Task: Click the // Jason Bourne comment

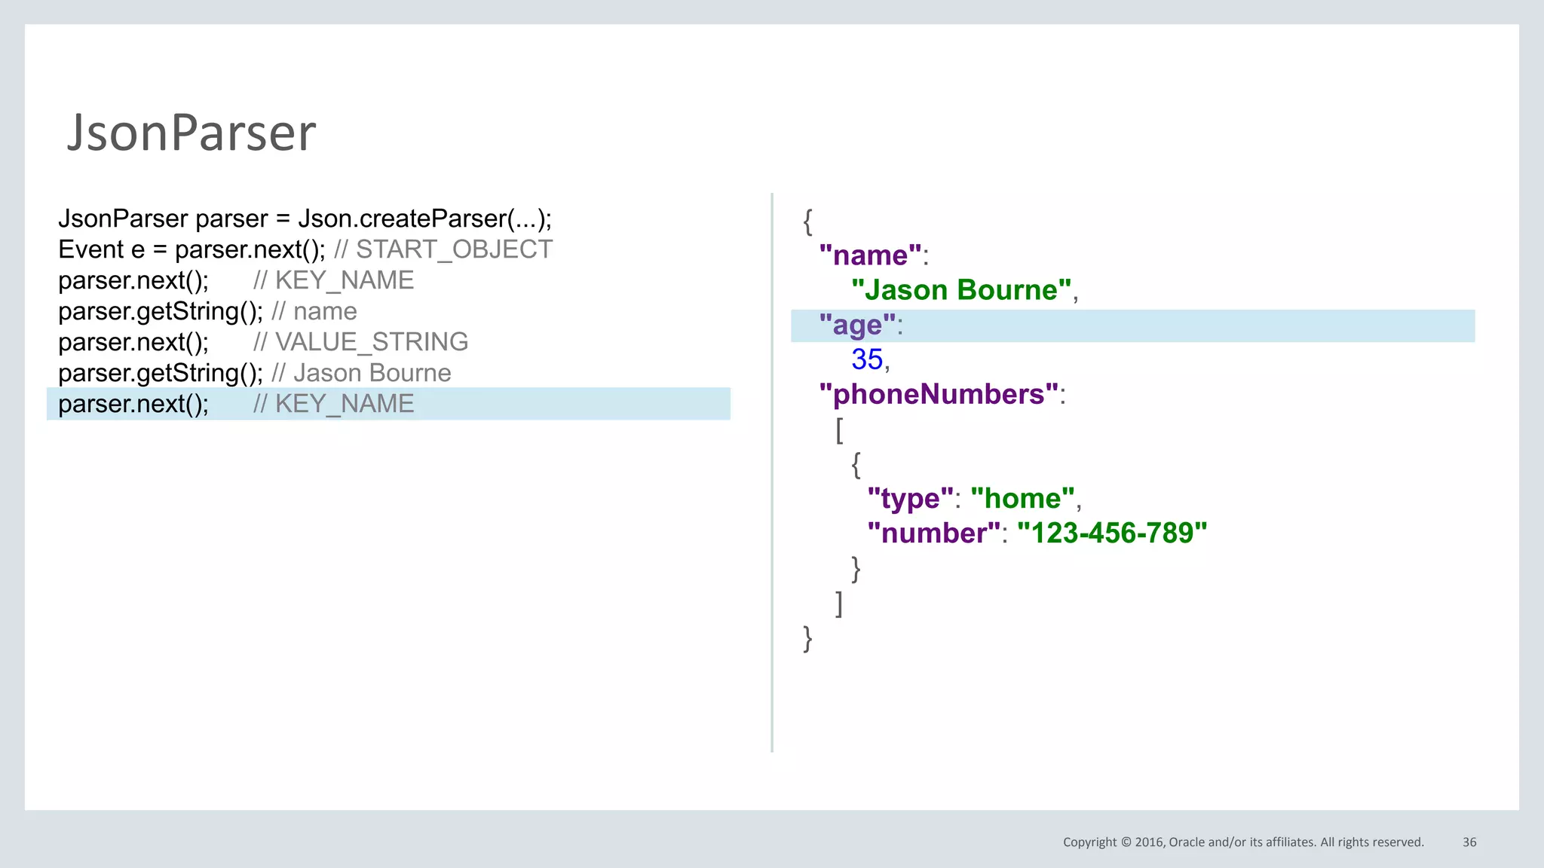Action: 361,373
